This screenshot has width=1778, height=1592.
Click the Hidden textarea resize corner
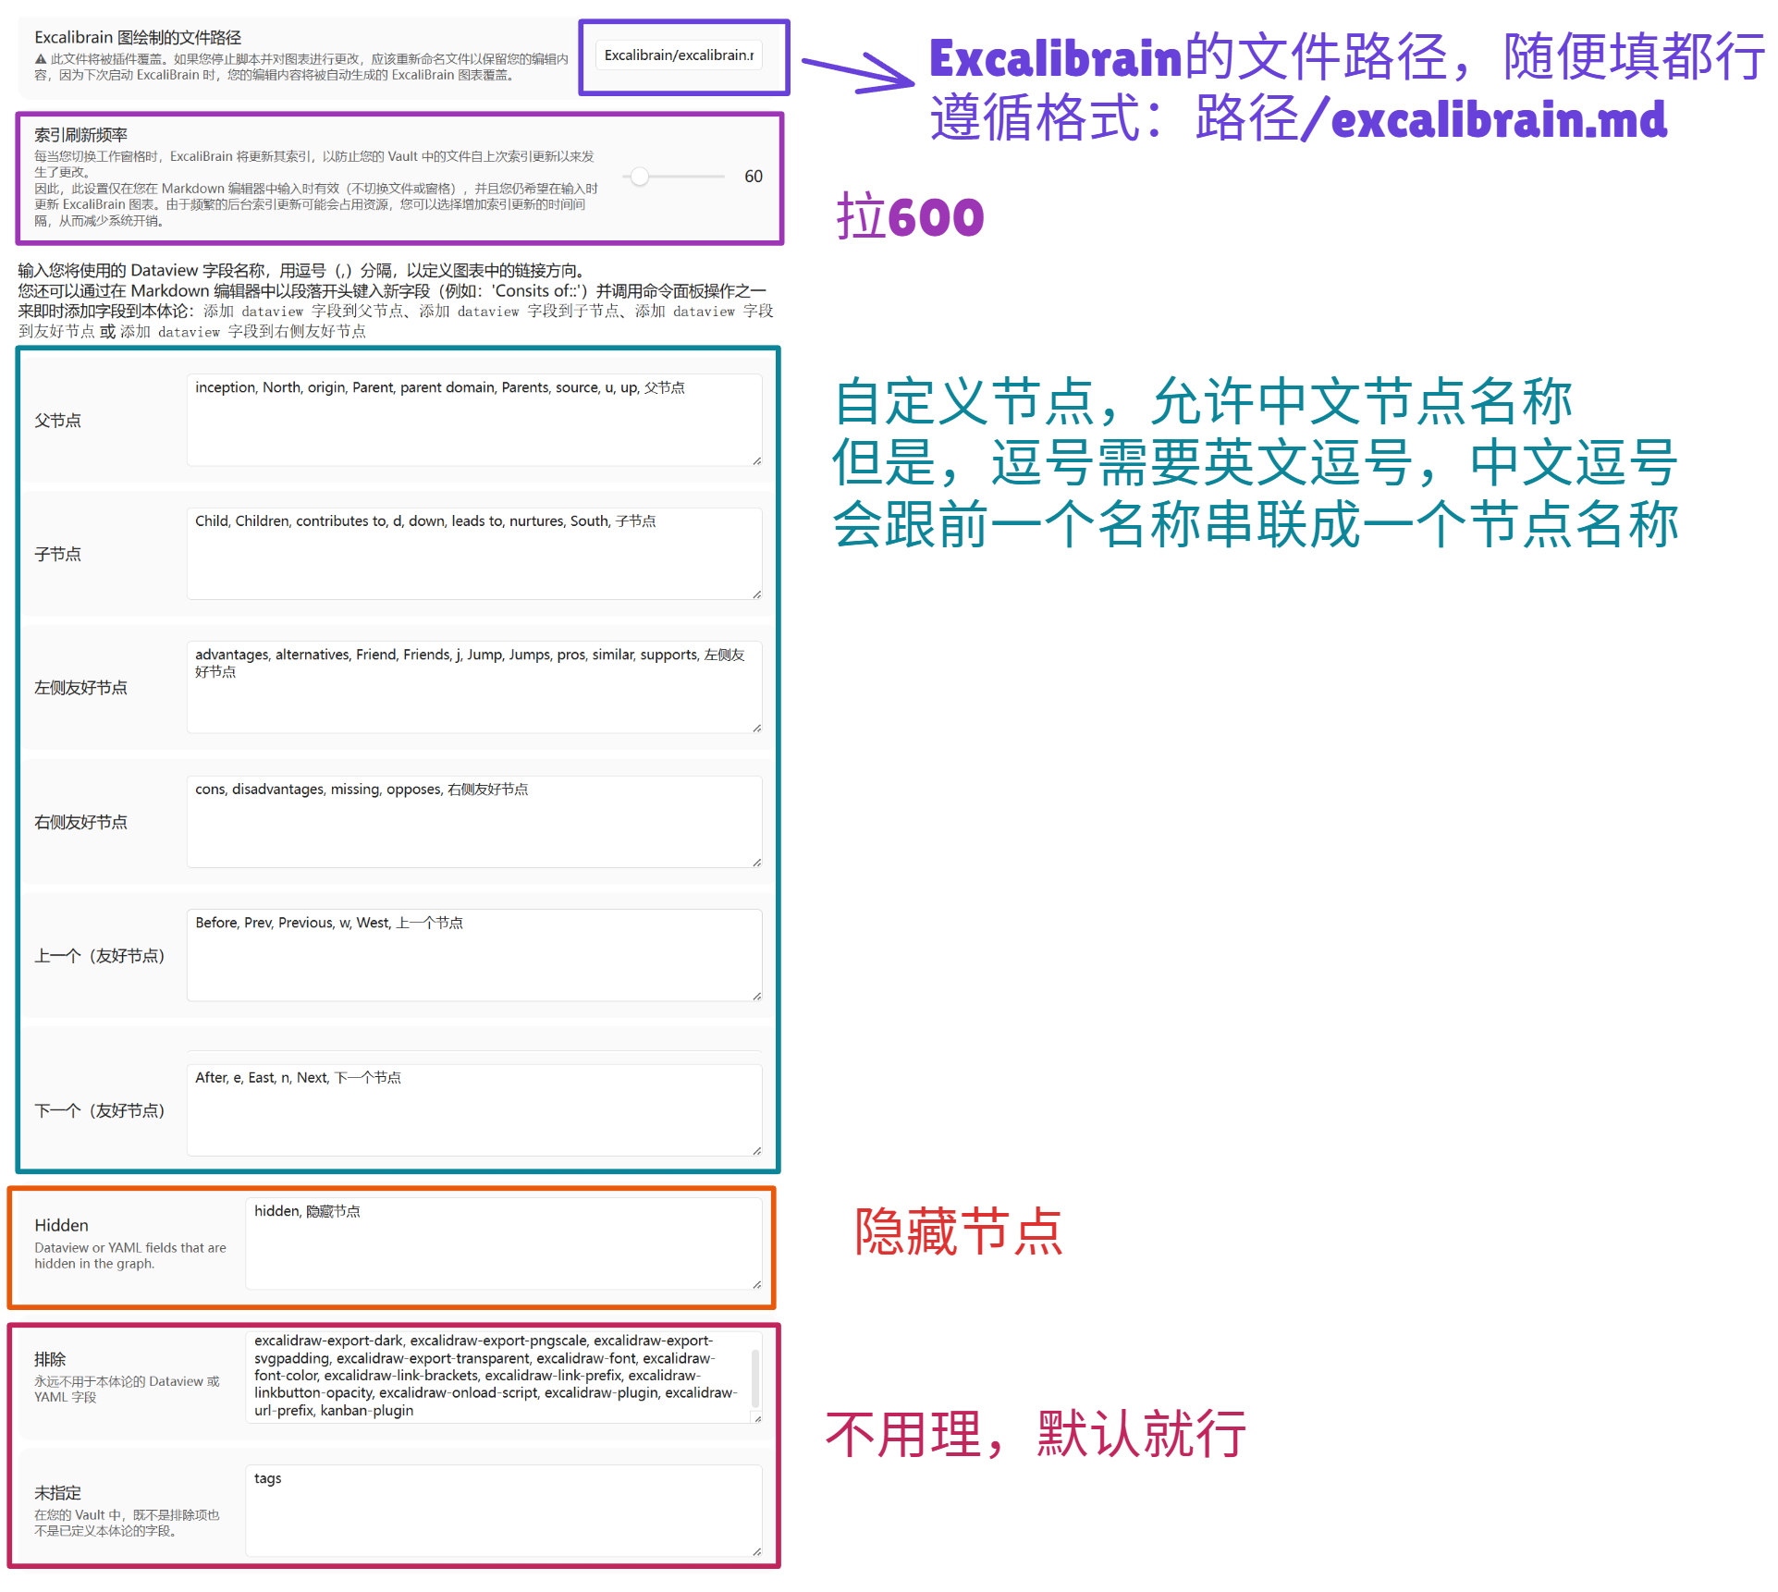click(756, 1284)
